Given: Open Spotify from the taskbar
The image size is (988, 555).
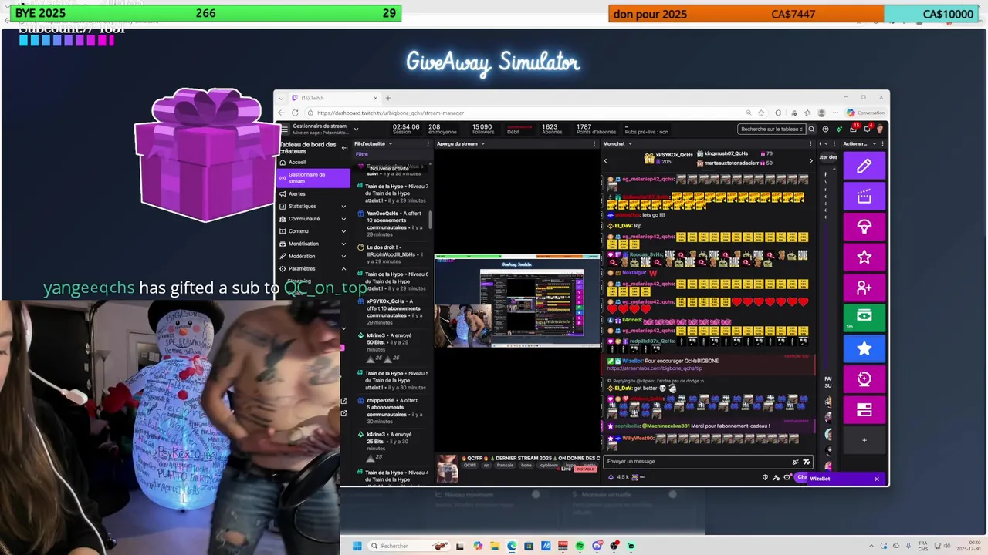Looking at the screenshot, I should 580,546.
